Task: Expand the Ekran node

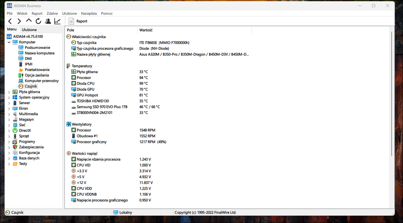Action: [x=9, y=108]
